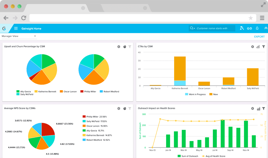
Task: Click the org hierarchy icon in header
Action: click(242, 28)
